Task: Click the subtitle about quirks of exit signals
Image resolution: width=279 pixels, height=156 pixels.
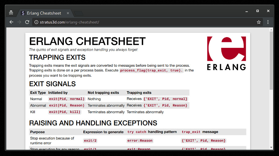Action: point(83,50)
